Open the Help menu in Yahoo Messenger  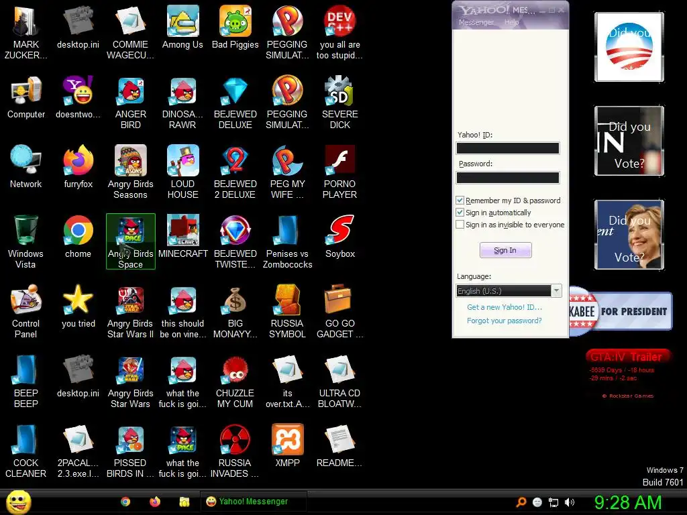(511, 22)
